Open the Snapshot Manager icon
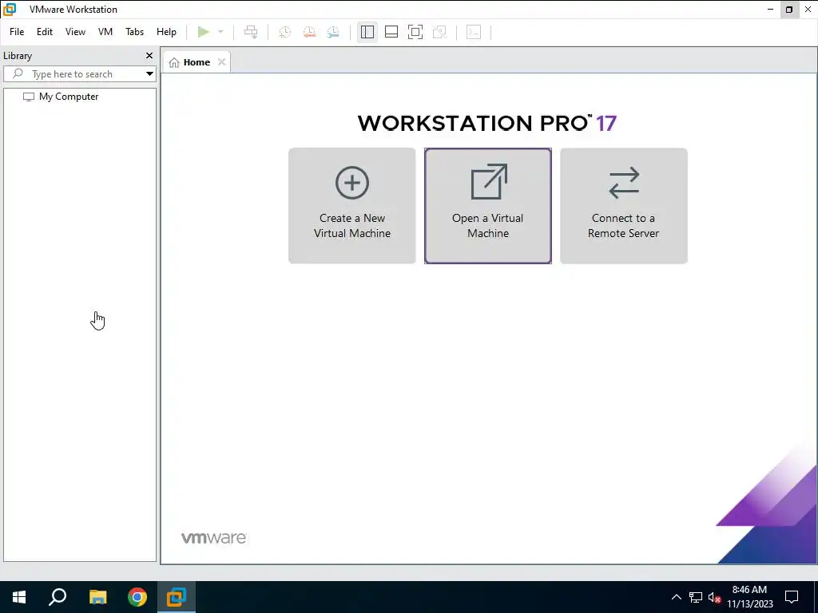The height and width of the screenshot is (613, 818). (x=333, y=32)
